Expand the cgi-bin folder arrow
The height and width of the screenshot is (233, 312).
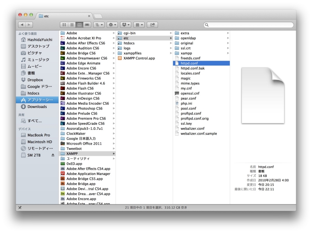click(x=171, y=33)
